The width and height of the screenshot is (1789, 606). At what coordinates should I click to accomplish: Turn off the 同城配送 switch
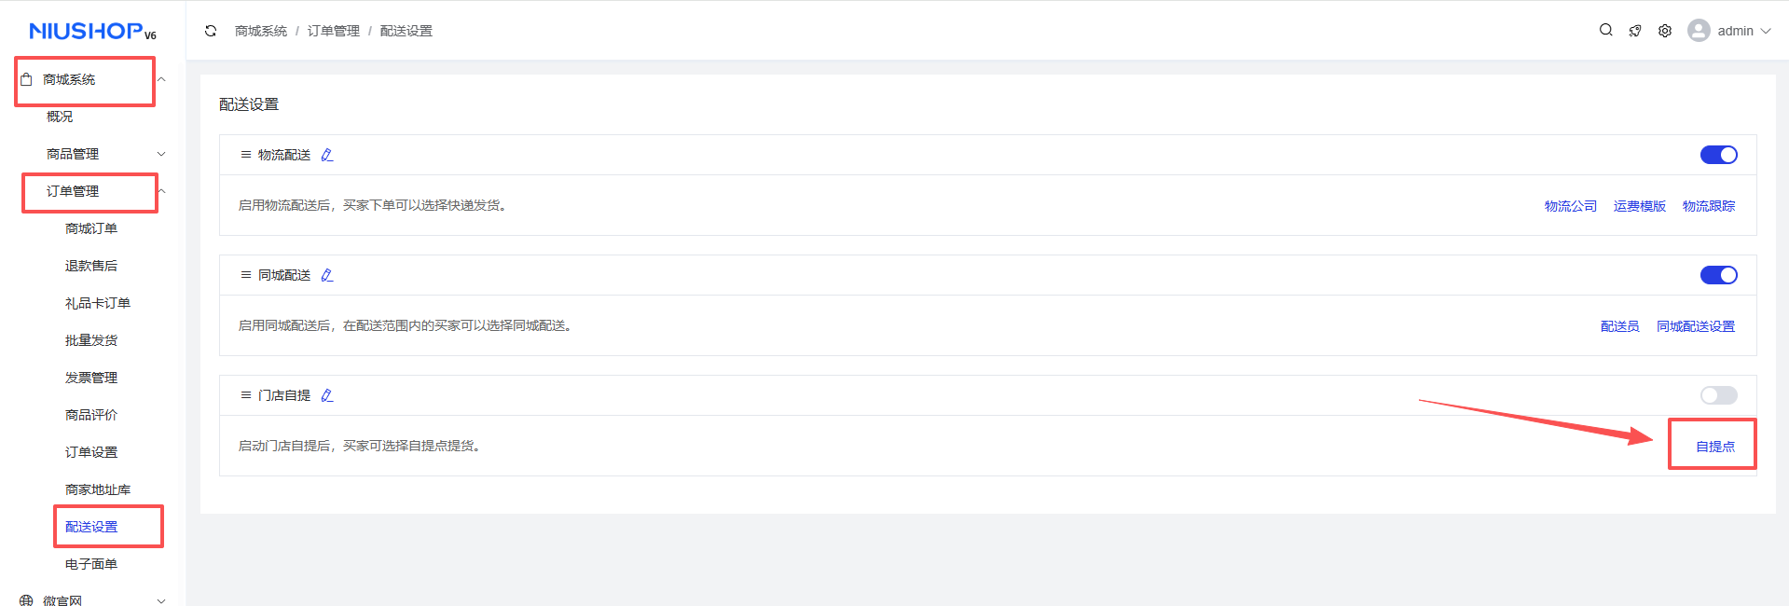(1718, 275)
